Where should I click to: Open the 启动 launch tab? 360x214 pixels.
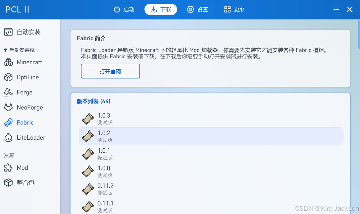[124, 9]
